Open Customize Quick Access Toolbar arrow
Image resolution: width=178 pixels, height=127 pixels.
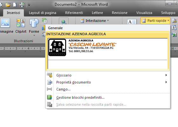pos(29,5)
